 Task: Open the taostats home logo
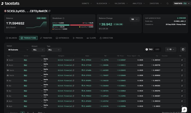pyautogui.click(x=10, y=3)
